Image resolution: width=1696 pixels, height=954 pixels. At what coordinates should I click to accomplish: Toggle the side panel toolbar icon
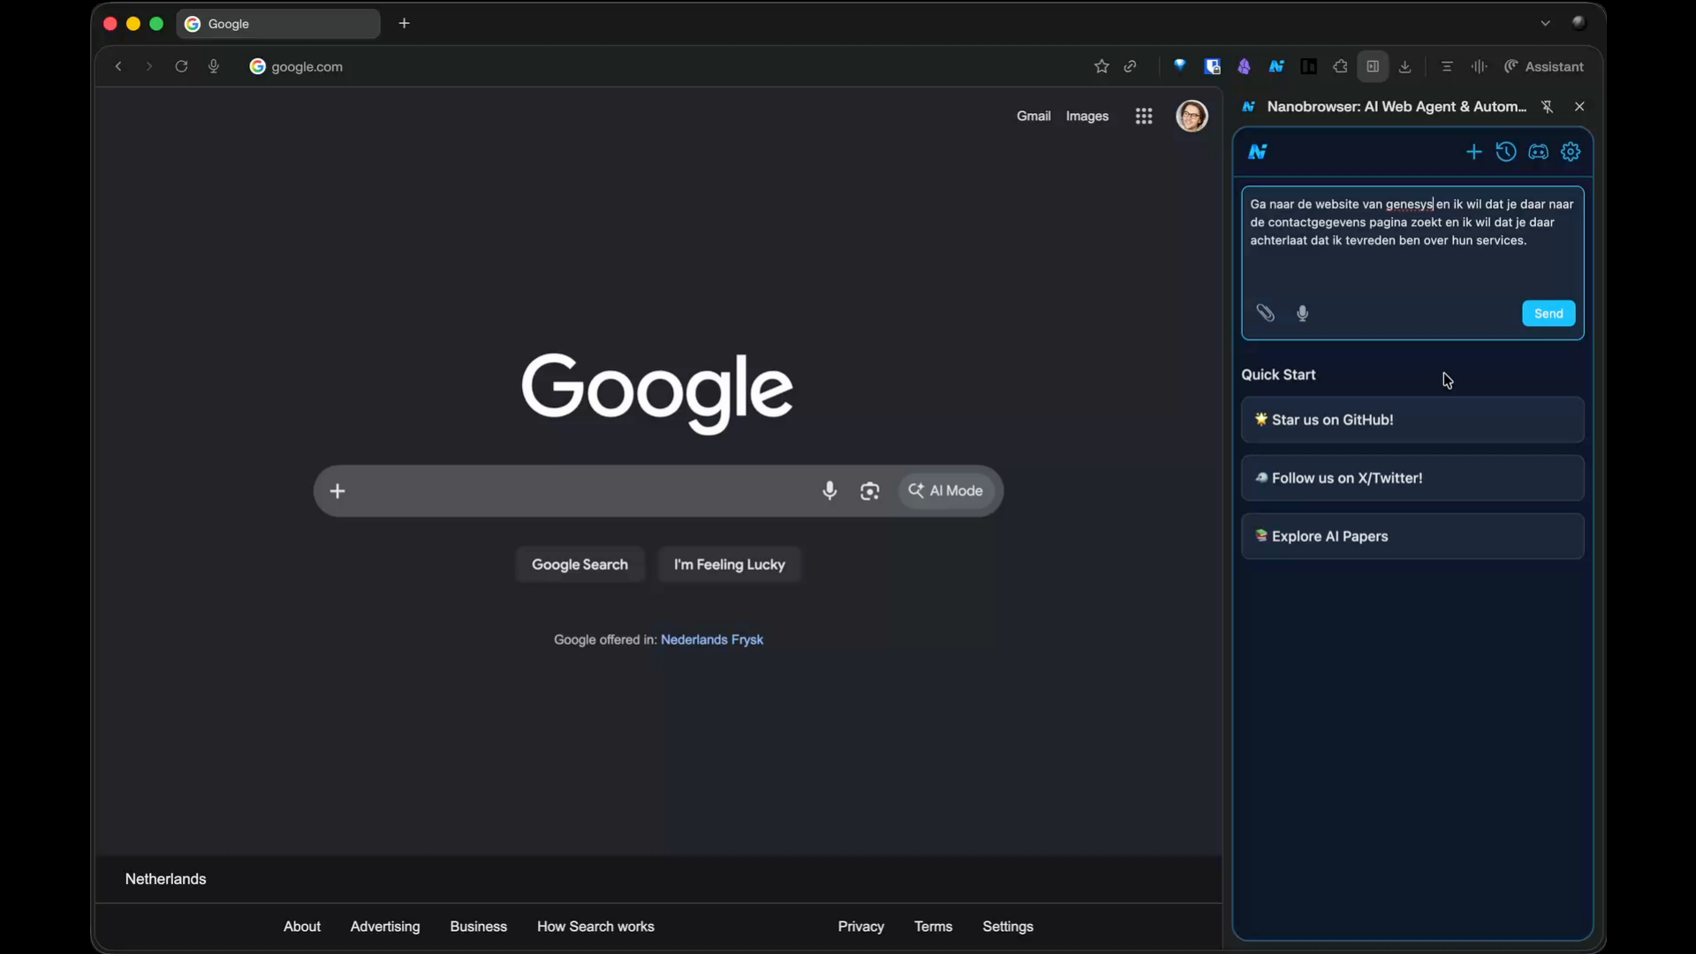click(1373, 66)
